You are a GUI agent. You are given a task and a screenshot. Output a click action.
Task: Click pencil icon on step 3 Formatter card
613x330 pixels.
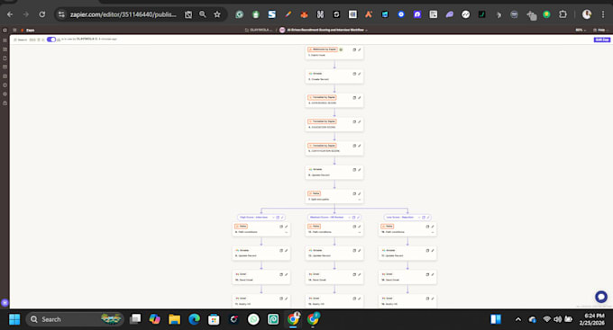coord(360,98)
